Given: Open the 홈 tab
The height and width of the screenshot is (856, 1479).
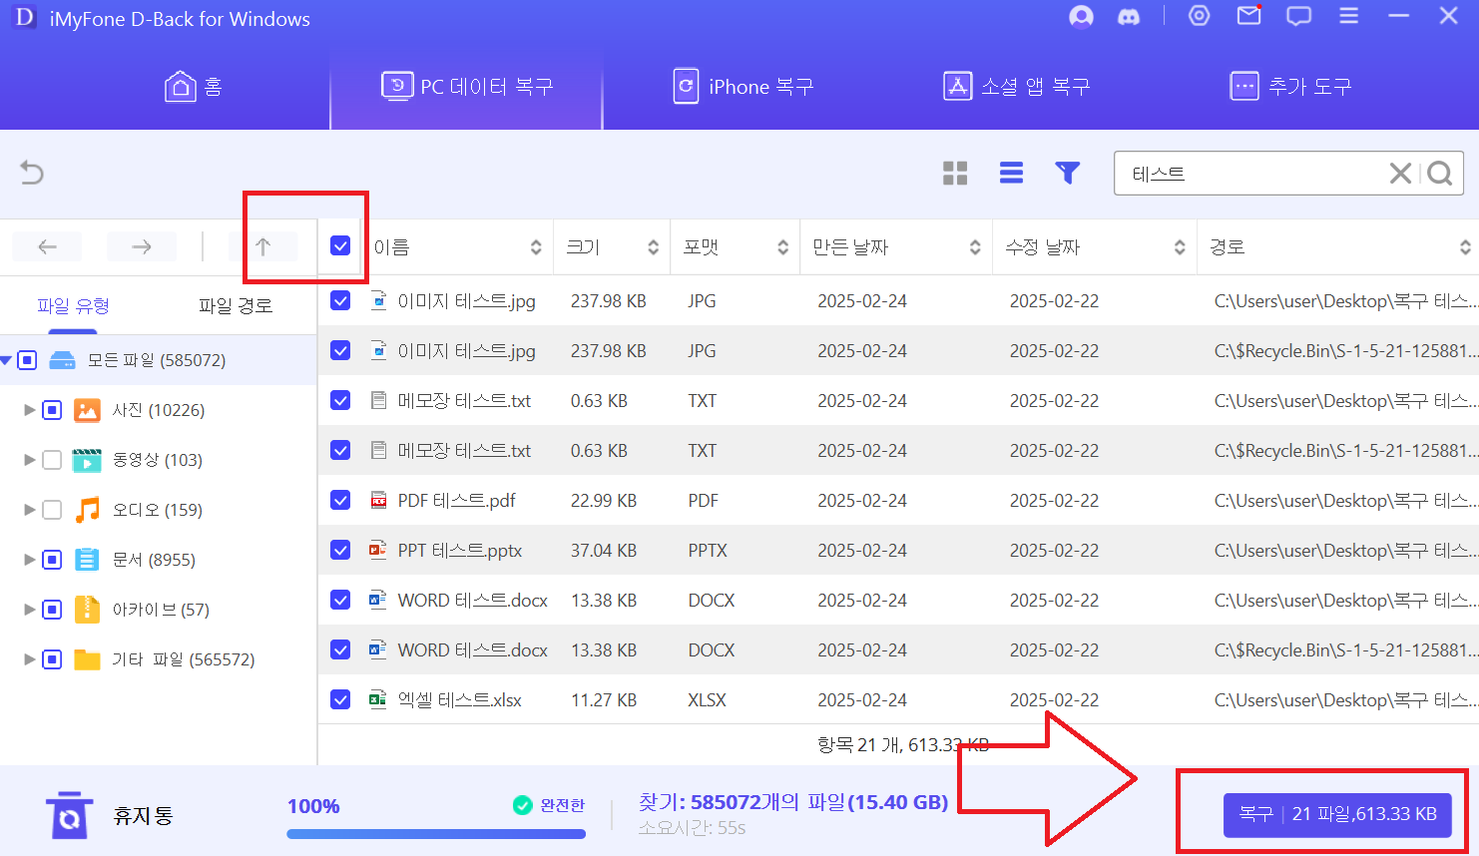Looking at the screenshot, I should [194, 87].
